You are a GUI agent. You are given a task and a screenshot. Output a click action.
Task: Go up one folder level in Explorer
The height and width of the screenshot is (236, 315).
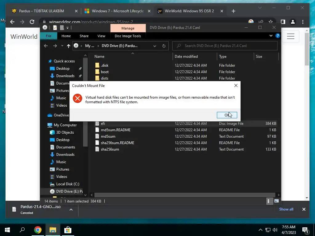[x=69, y=46]
